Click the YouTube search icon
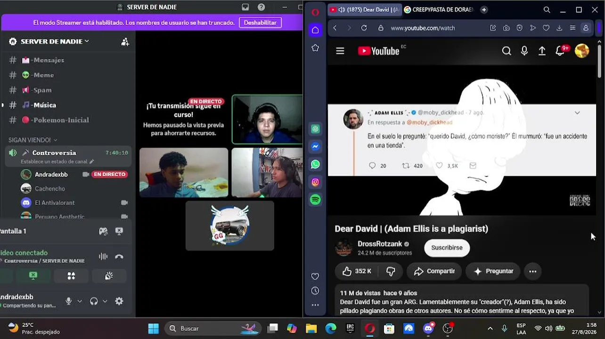This screenshot has width=605, height=339. pos(507,51)
